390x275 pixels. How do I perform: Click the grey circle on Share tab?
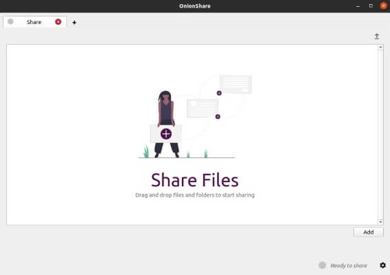pos(10,21)
